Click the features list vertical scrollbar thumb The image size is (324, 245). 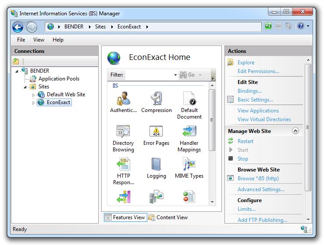coord(212,120)
